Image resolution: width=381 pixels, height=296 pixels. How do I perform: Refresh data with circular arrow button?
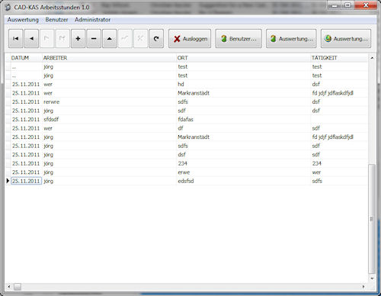156,39
